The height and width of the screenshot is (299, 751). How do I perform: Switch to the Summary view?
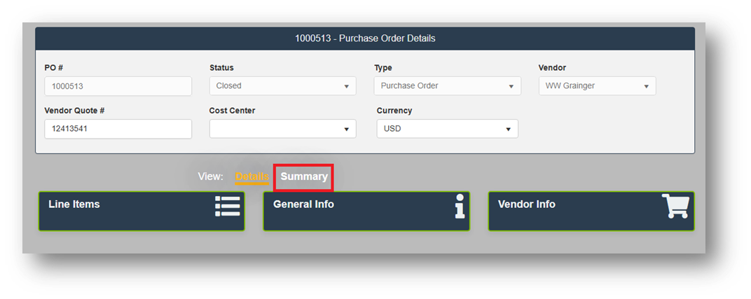click(304, 177)
